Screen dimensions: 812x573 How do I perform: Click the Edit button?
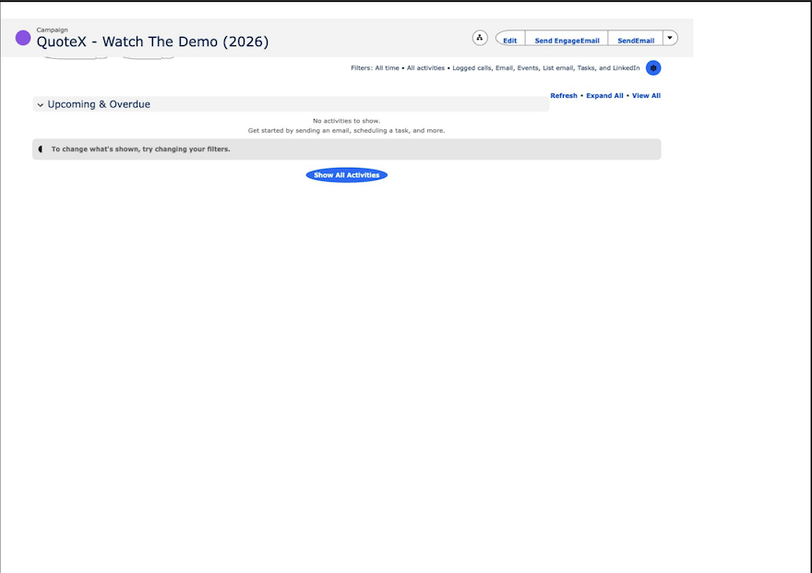click(510, 41)
